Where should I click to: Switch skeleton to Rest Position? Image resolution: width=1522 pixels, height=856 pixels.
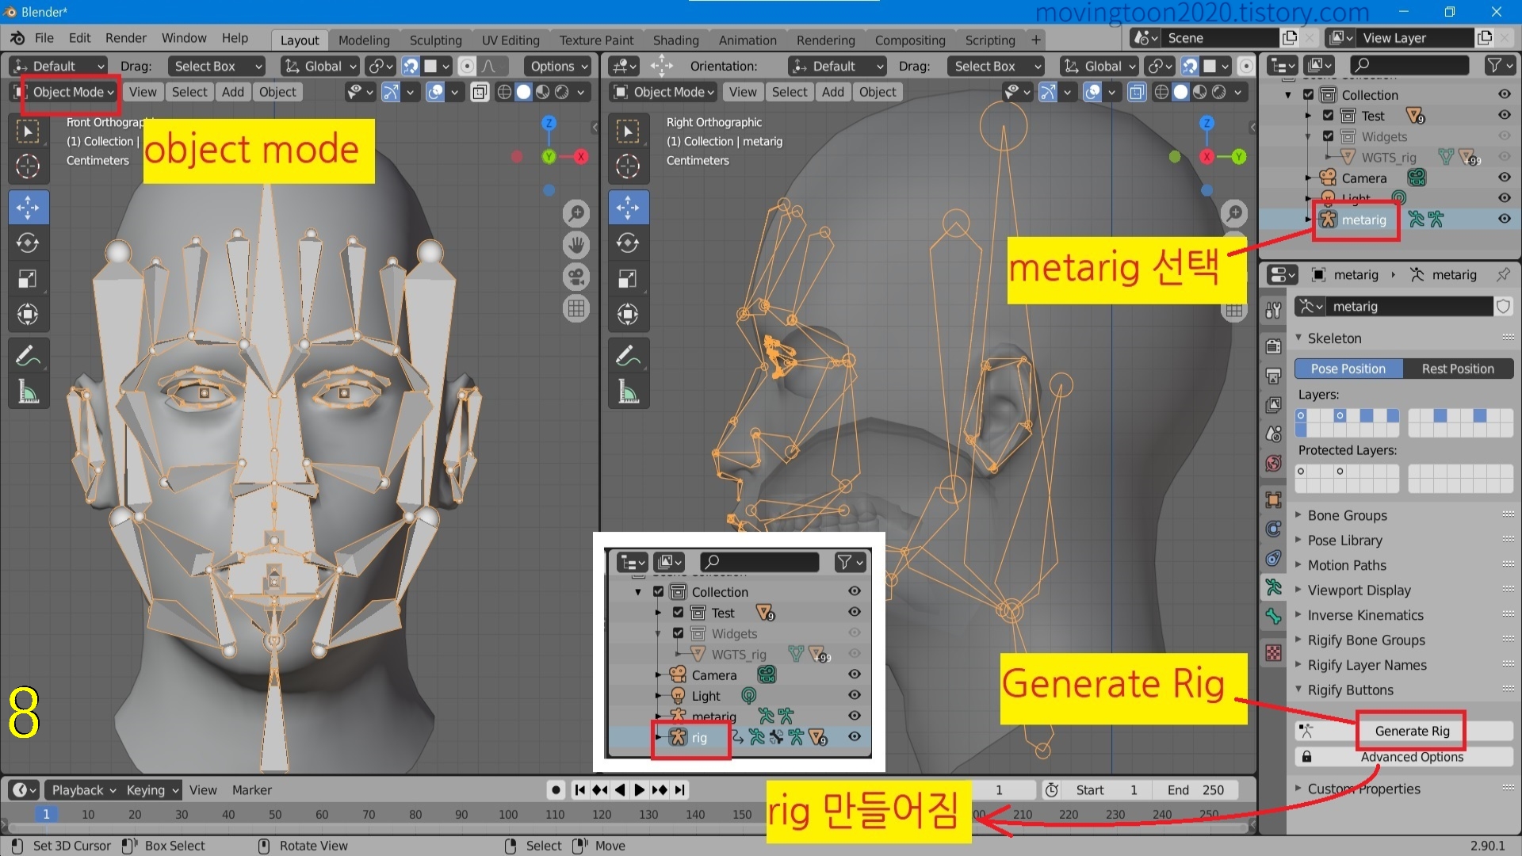tap(1458, 369)
